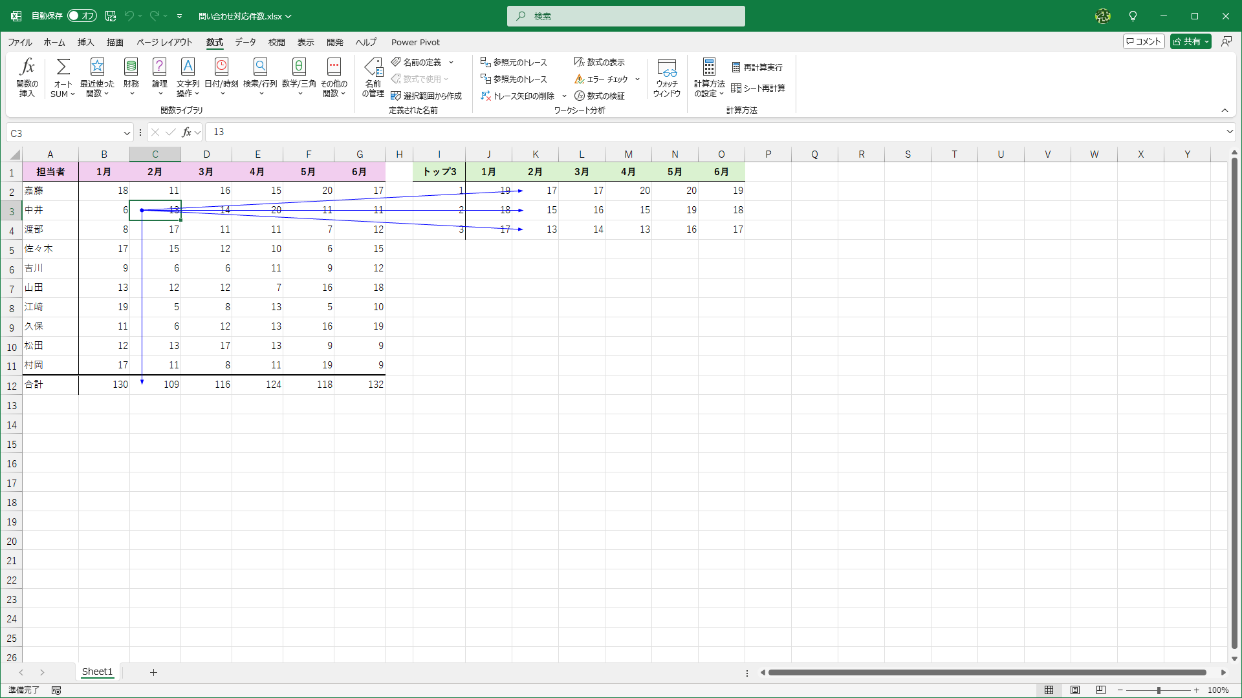Image resolution: width=1242 pixels, height=698 pixels.
Task: Click the zoom slider in the status bar
Action: point(1158,690)
